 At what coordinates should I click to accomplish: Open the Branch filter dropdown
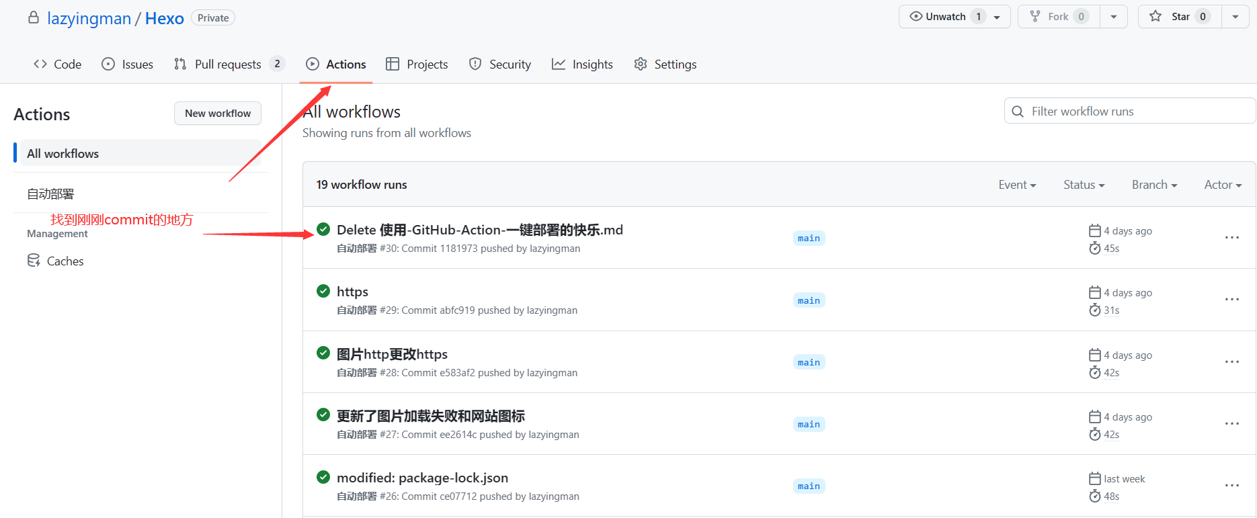tap(1154, 185)
